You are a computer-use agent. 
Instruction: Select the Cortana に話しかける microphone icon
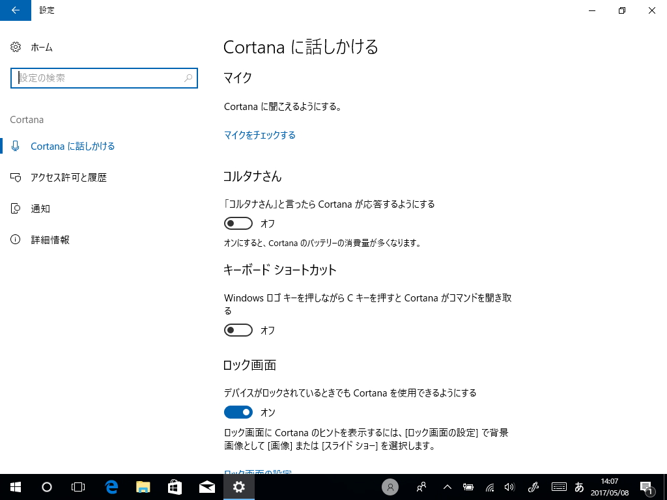tap(15, 146)
